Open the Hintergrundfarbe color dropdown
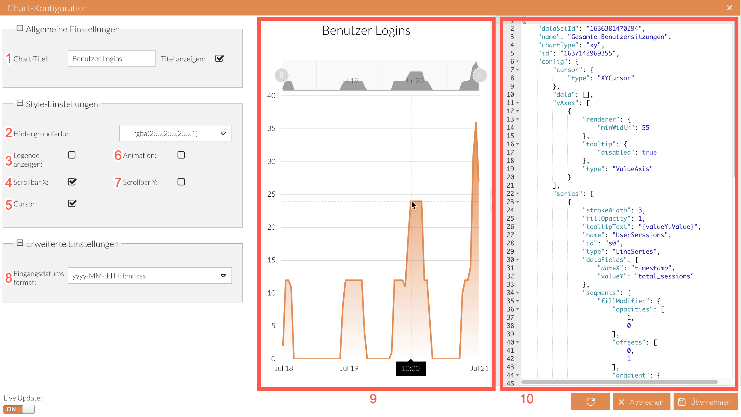741x417 pixels. coord(175,133)
